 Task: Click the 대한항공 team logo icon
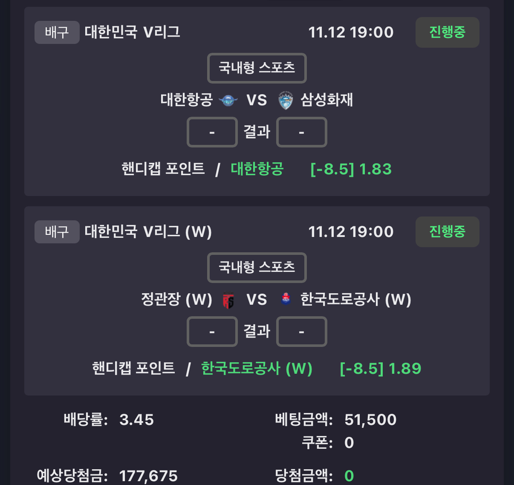pyautogui.click(x=228, y=101)
